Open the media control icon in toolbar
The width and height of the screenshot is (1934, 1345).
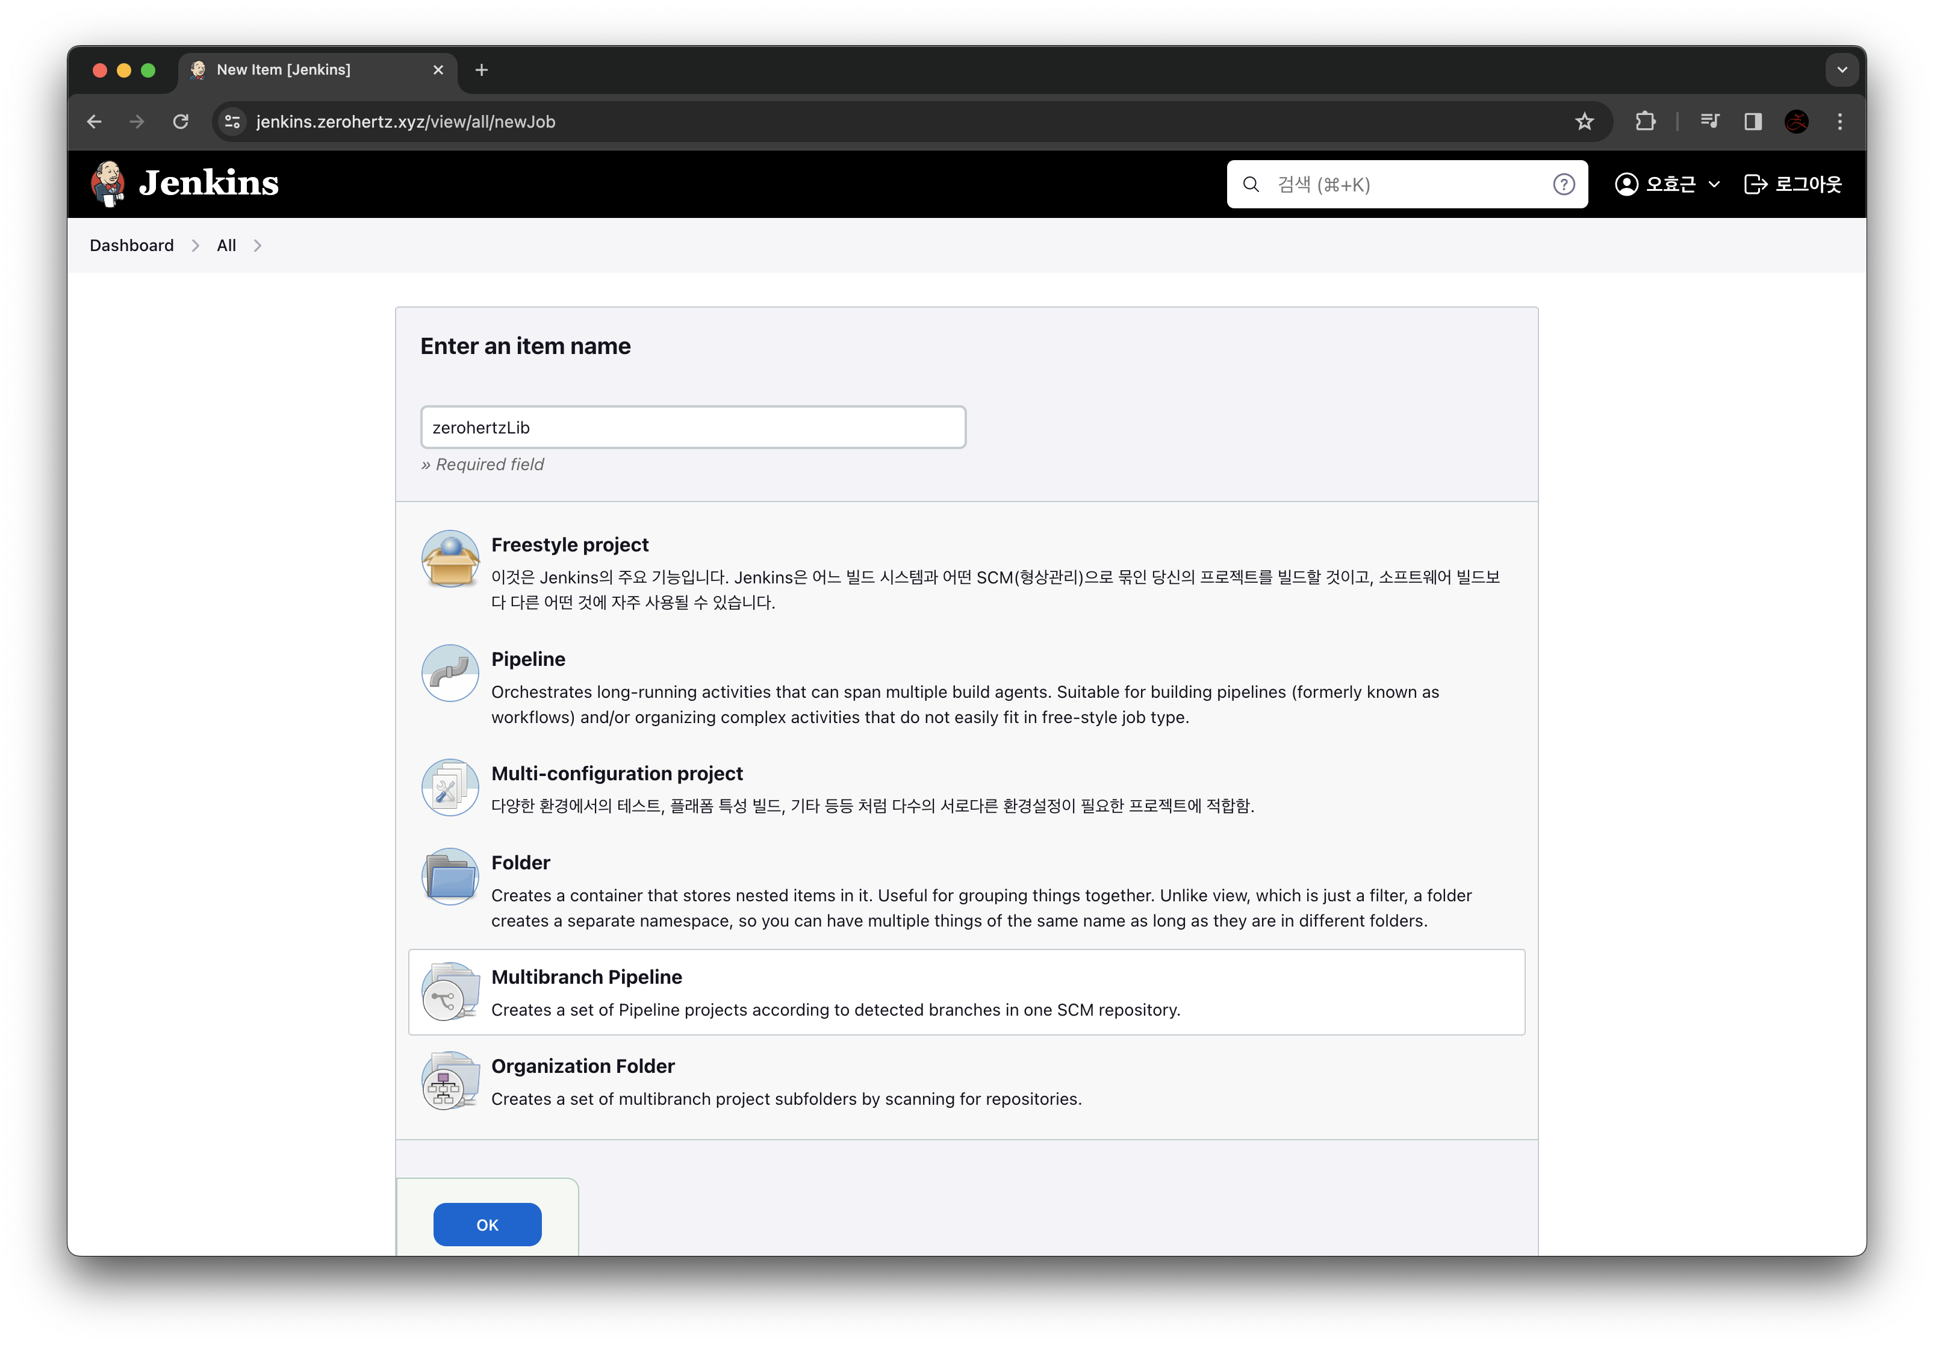point(1709,121)
